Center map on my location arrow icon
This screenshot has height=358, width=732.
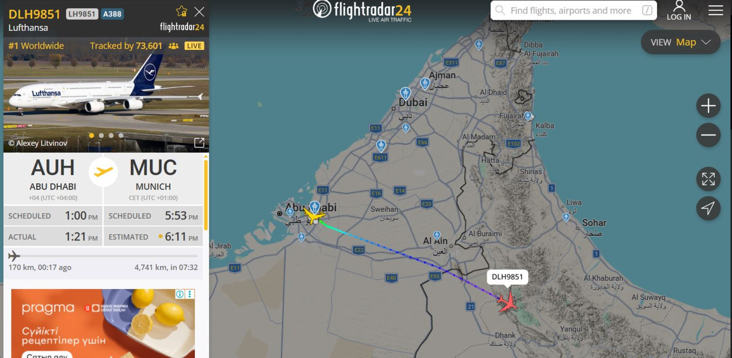point(708,208)
